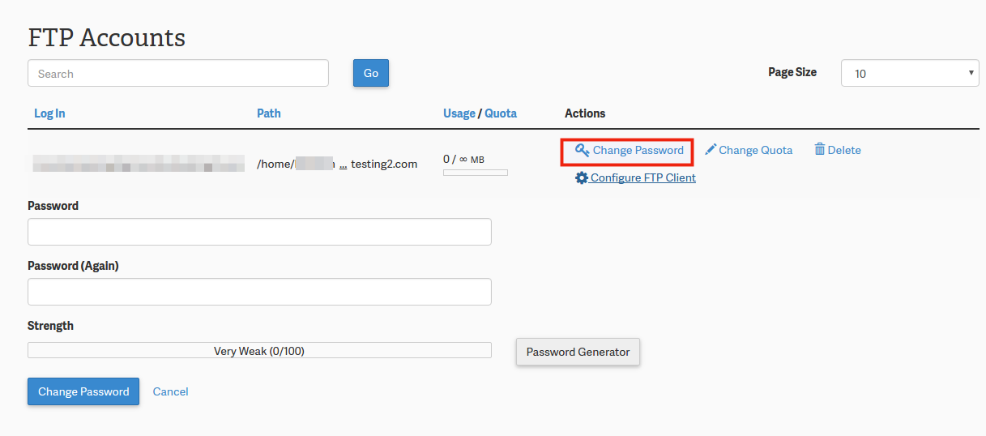The height and width of the screenshot is (436, 986).
Task: Click the pencil icon for Change Quota
Action: tap(711, 150)
